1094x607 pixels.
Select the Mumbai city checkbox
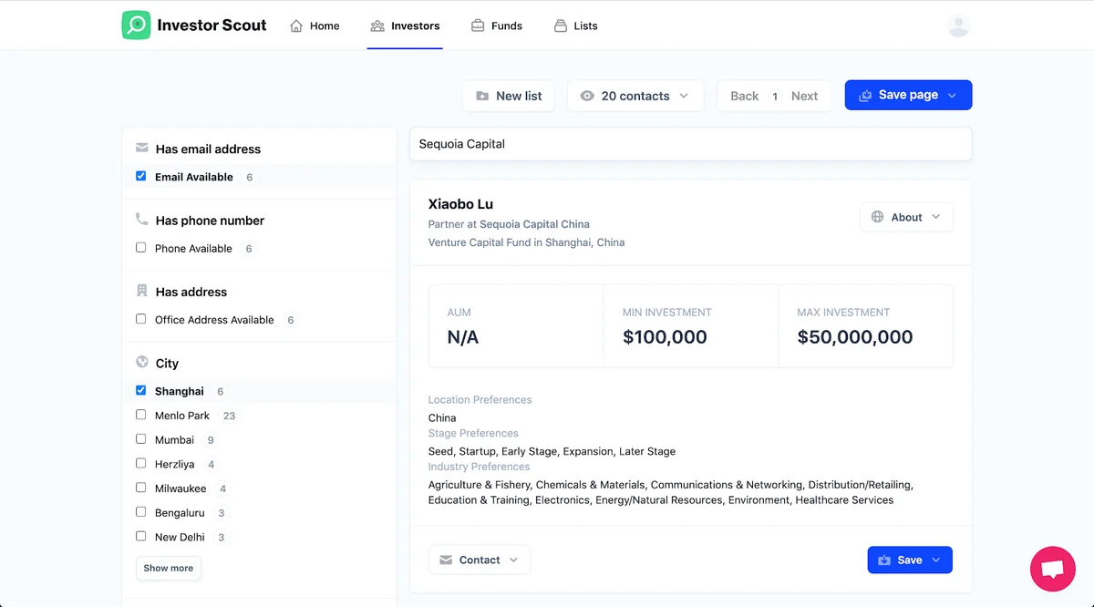tap(140, 438)
